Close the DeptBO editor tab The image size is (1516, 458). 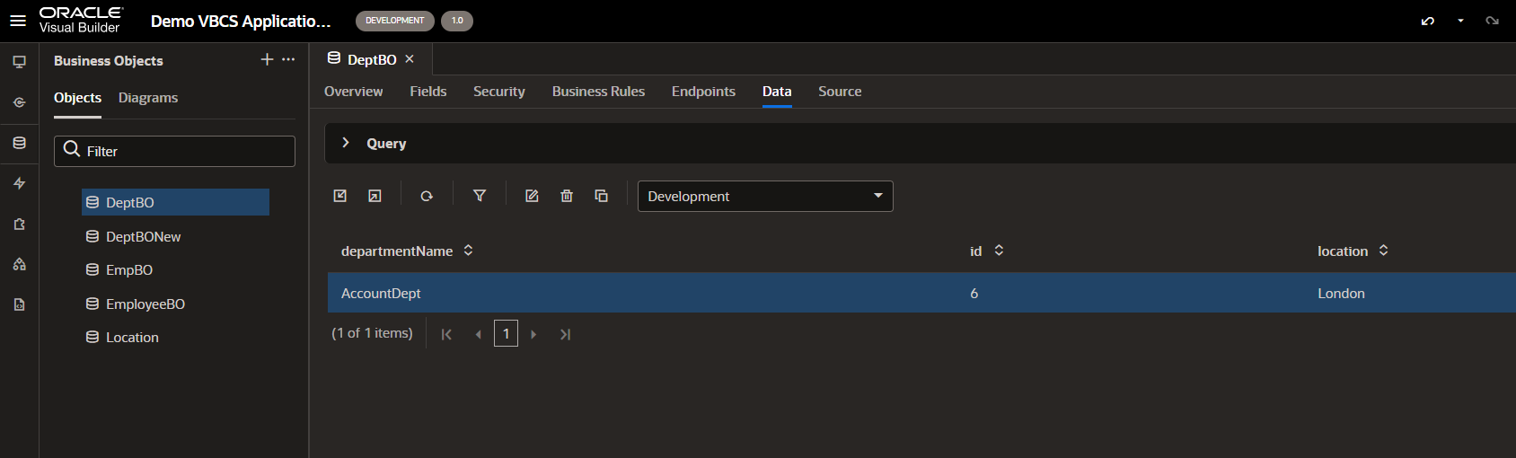[x=410, y=59]
